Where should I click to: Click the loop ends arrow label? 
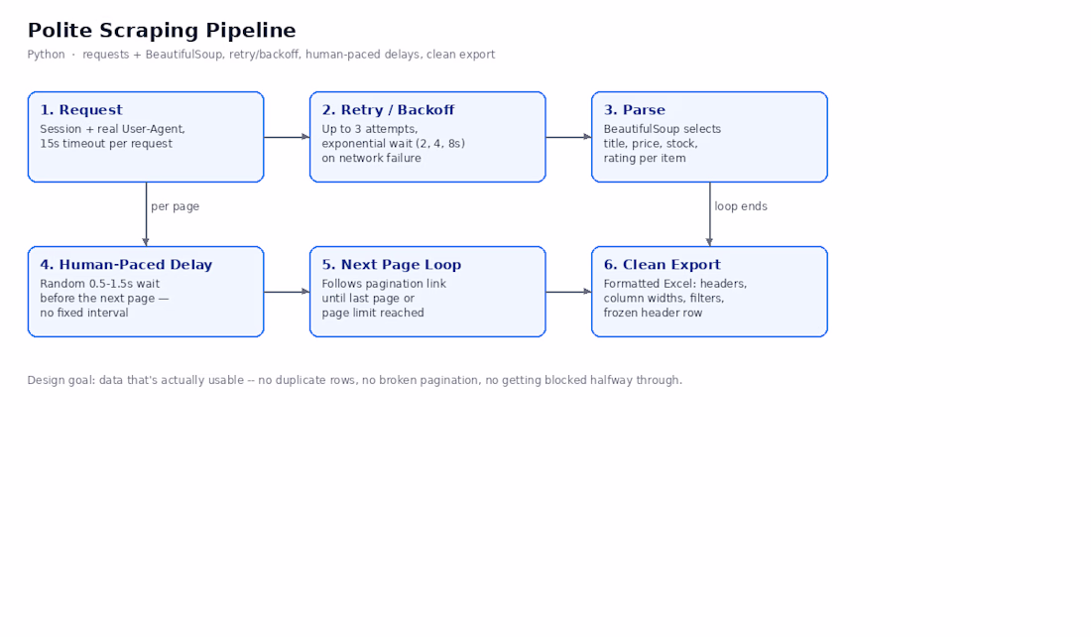740,206
